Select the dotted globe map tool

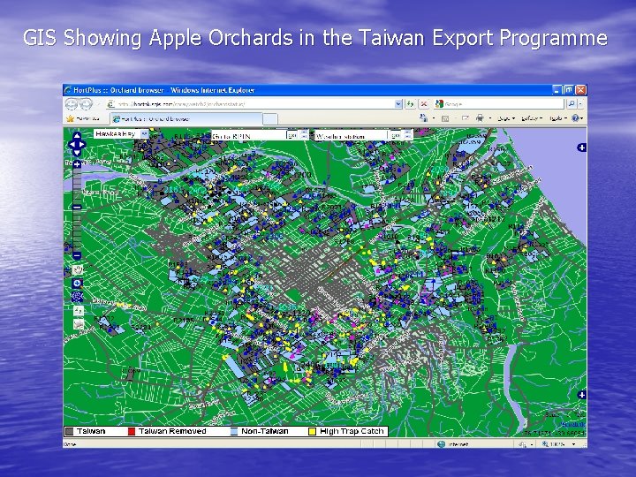pyautogui.click(x=78, y=297)
